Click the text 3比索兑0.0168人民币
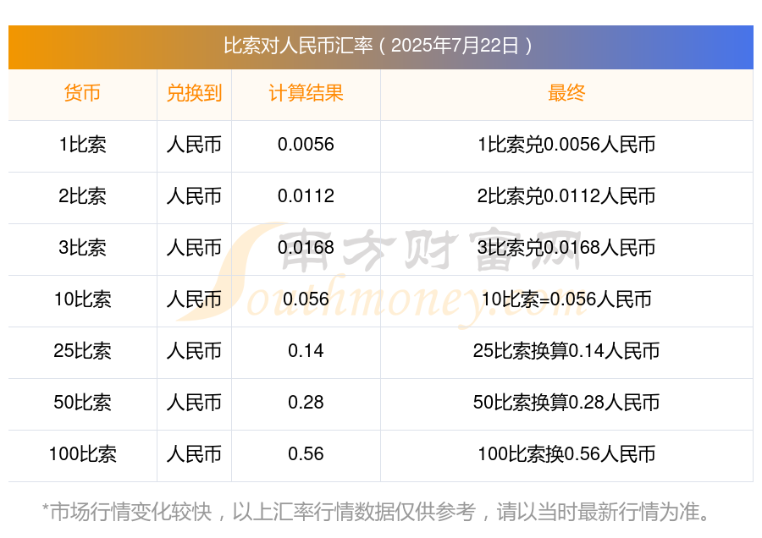 [566, 248]
